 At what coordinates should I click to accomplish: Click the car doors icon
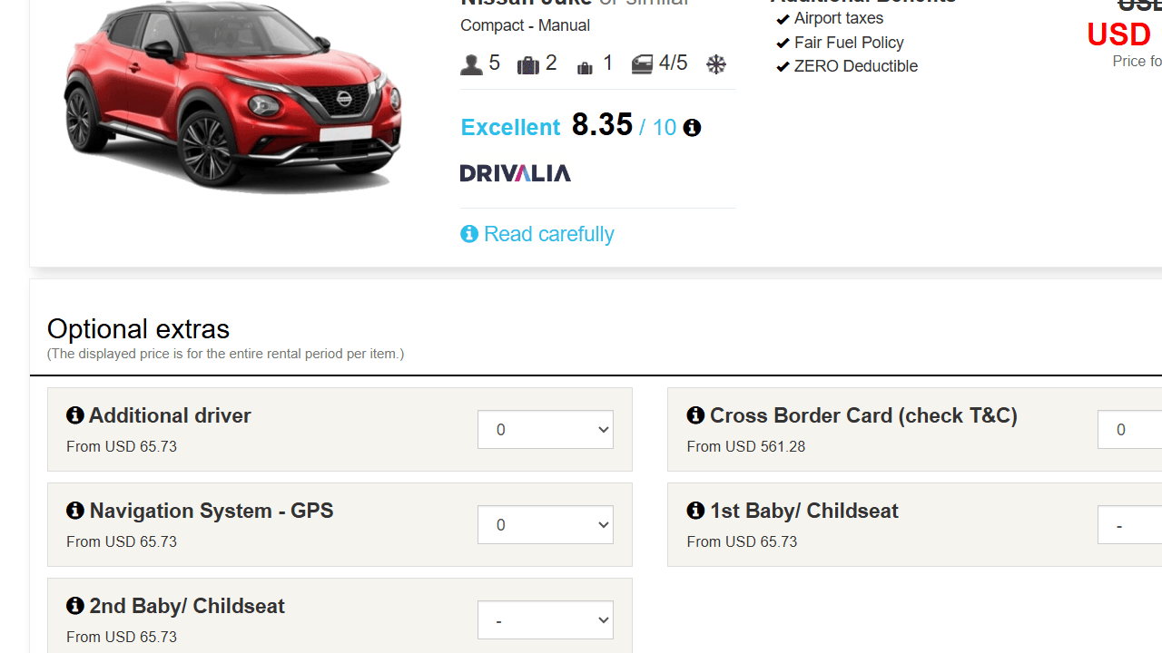(642, 64)
